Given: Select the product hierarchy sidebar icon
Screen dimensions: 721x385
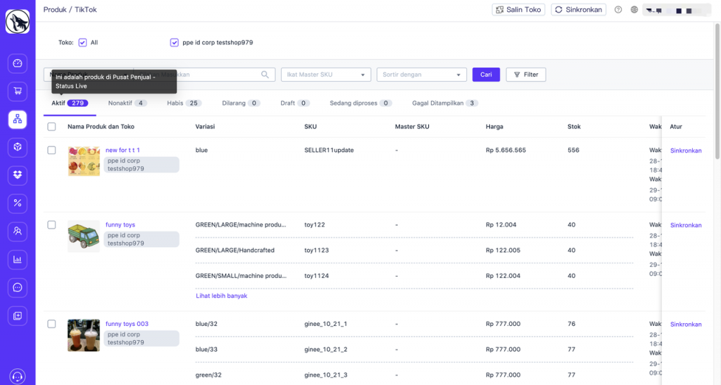Looking at the screenshot, I should coord(18,120).
